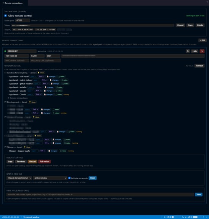Image resolution: width=209 pixels, height=219 pixels.
Task: Open the Claude (project menu) dropdown
Action: [19, 178]
